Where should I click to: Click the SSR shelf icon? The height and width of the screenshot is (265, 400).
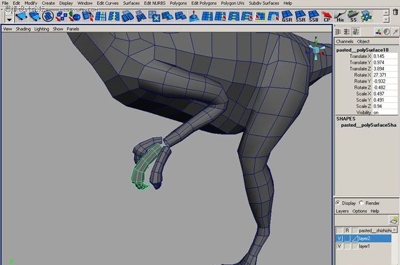pos(300,15)
